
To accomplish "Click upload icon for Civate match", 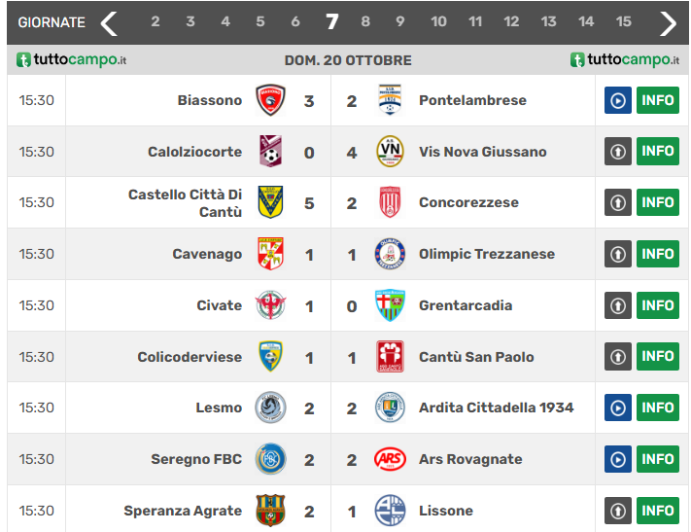I will tap(617, 305).
